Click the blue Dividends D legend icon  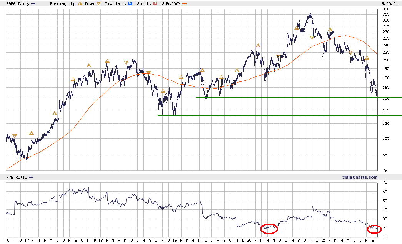[x=130, y=3]
